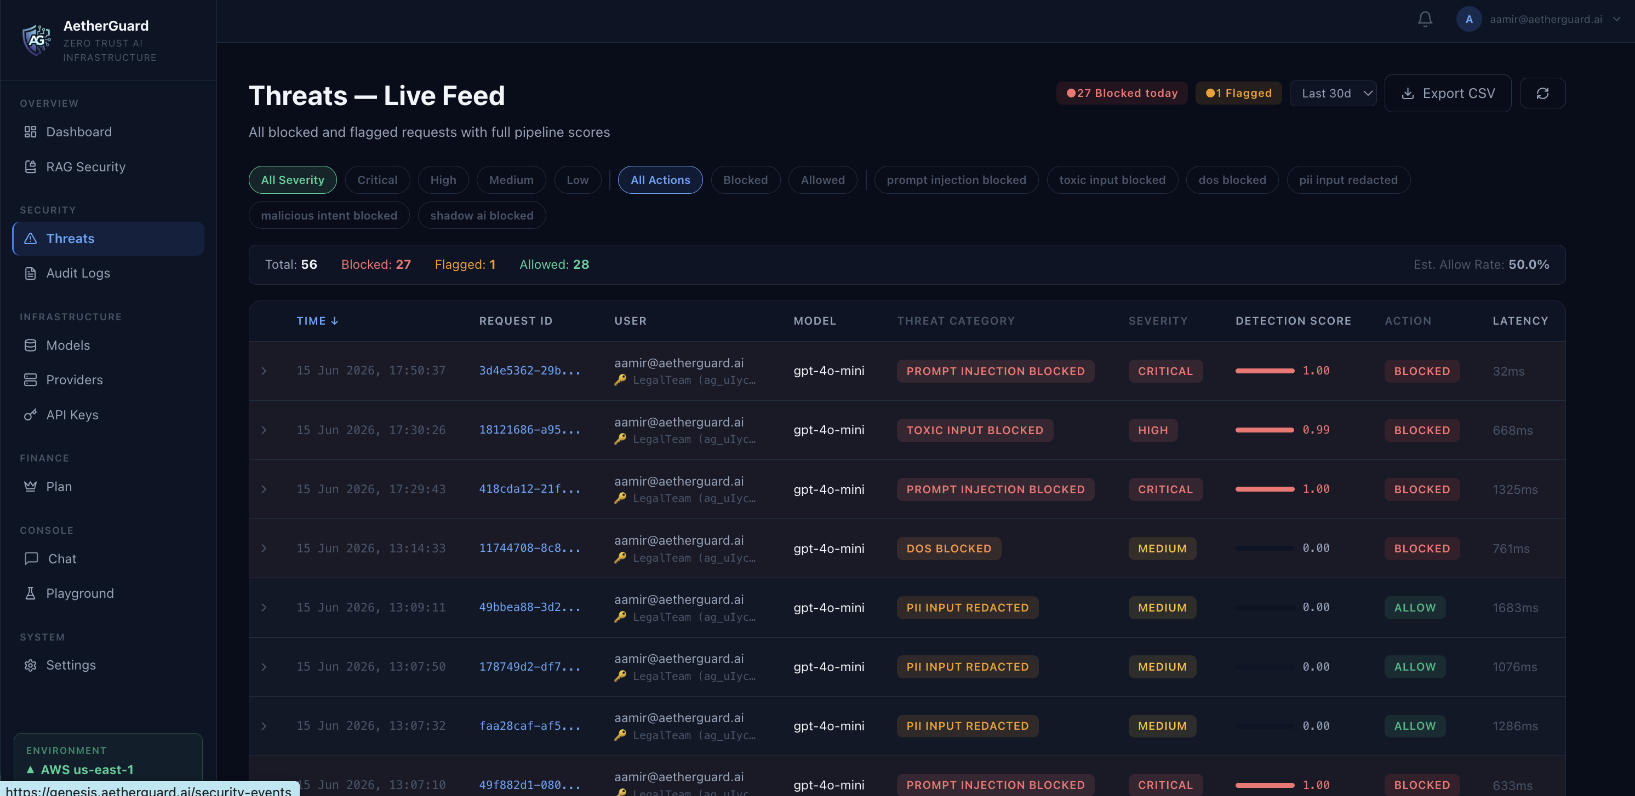Expand the 13:14:33 threat row
1635x796 pixels.
264,548
